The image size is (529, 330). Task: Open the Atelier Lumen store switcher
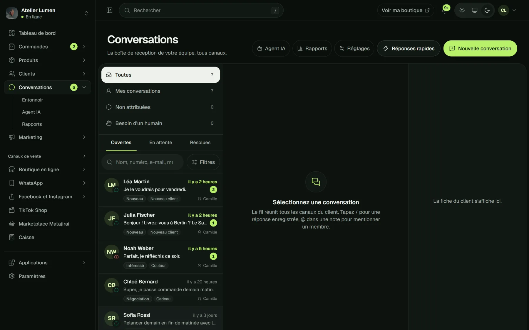point(48,13)
